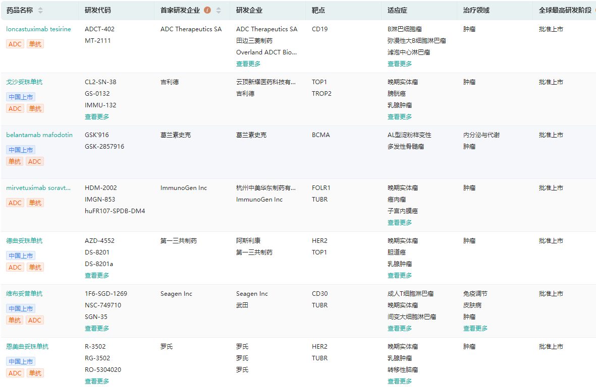The height and width of the screenshot is (387, 596).
Task: Expand 查看更多 under DS-8201a codes
Action: (97, 276)
